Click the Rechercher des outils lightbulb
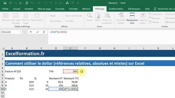 point(155,9)
